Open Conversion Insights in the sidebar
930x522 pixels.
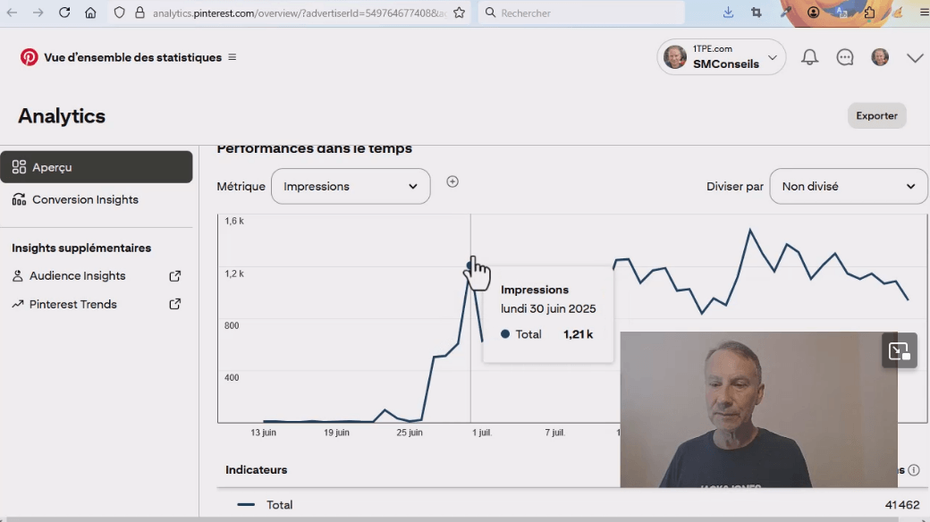pos(85,199)
